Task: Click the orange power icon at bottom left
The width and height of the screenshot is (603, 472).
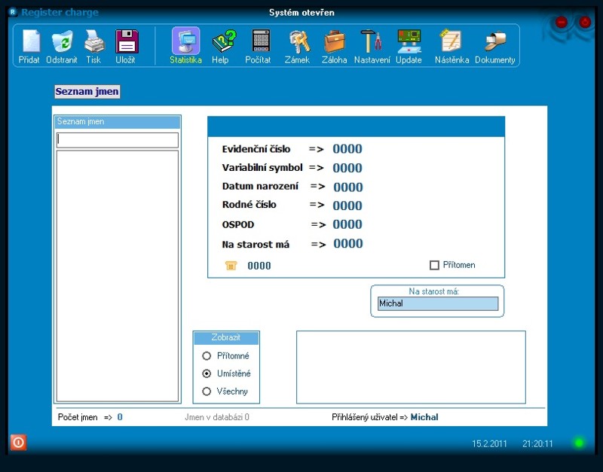Action: (18, 443)
